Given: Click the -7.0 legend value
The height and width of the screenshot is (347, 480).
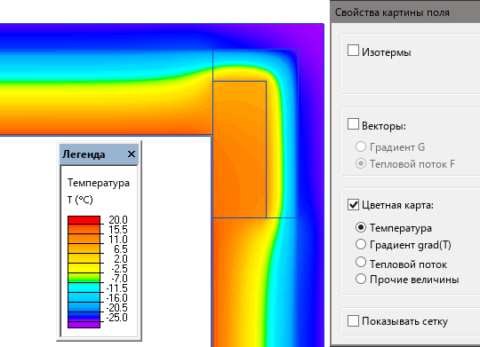Looking at the screenshot, I should tap(119, 279).
